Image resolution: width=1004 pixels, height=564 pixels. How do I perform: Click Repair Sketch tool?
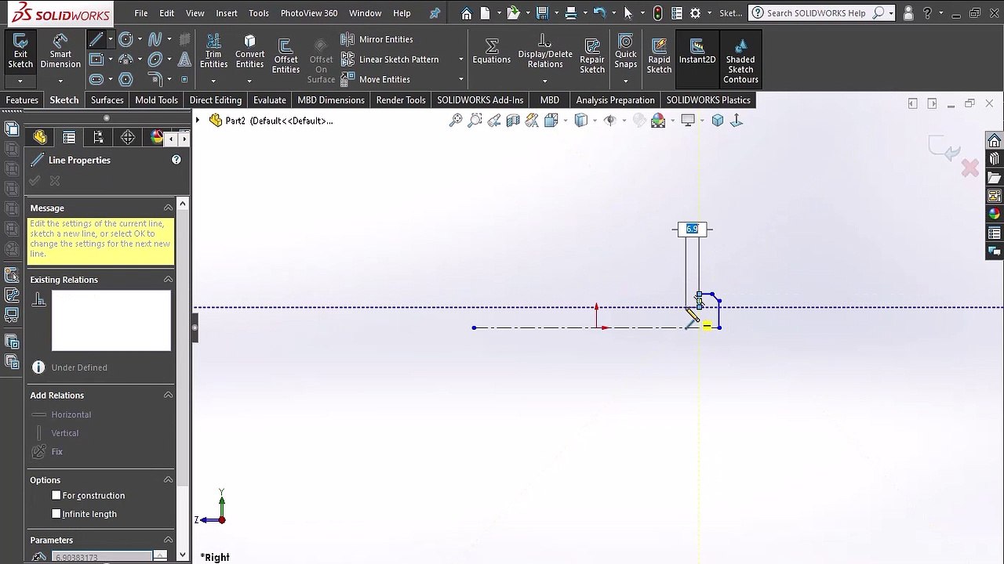592,56
